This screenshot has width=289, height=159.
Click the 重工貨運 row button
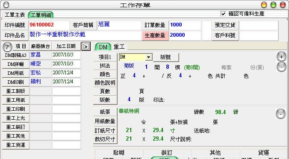[16, 145]
